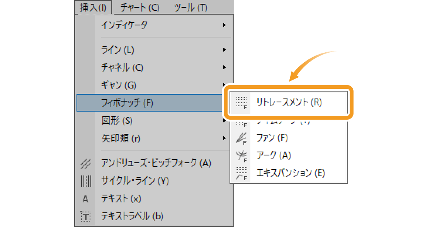Click the Fibonacci arc tool icon

point(241,155)
